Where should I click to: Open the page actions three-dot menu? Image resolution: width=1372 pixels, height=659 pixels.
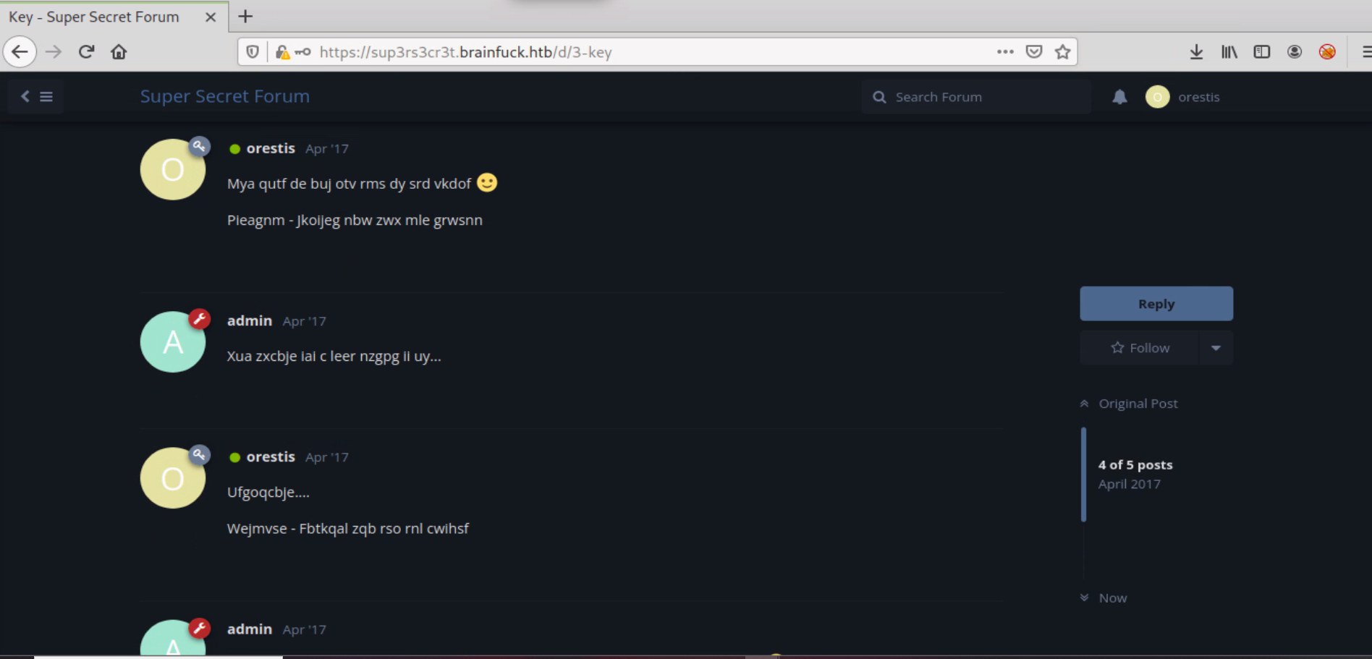pyautogui.click(x=1004, y=52)
